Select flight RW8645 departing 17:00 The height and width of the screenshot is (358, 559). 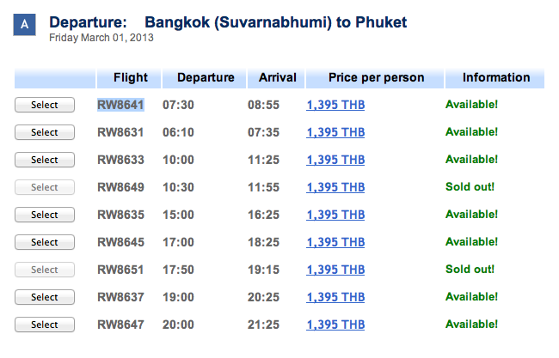45,242
